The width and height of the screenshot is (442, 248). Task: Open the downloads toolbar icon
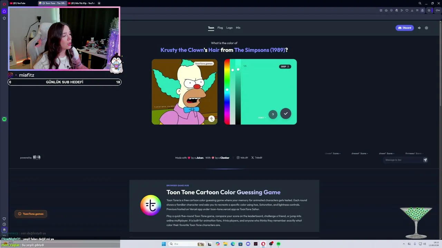pyautogui.click(x=412, y=10)
